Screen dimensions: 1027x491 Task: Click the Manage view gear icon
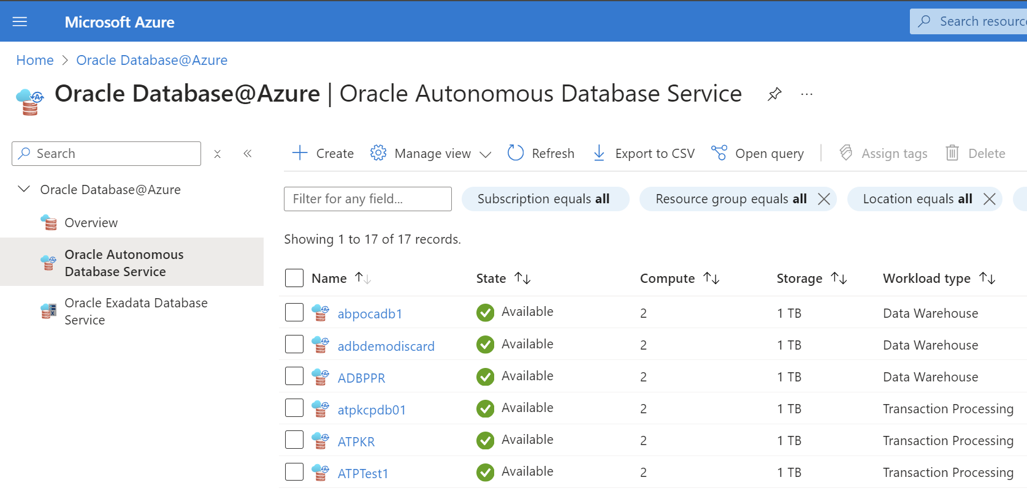pos(378,153)
